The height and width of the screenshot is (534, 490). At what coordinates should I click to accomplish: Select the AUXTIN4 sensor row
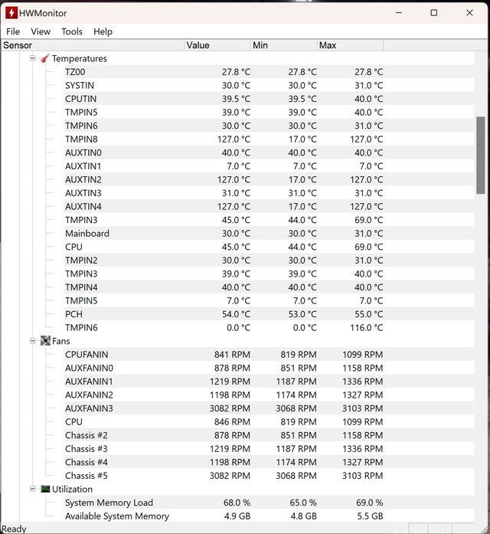pos(269,206)
